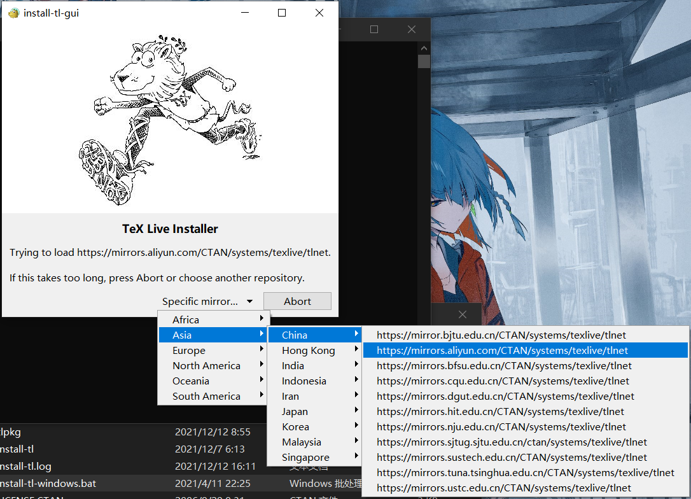Screen dimensions: 691x499
Task: Pick the mirrors.sjtug.sjtu.edu.cn mirror
Action: (x=526, y=442)
